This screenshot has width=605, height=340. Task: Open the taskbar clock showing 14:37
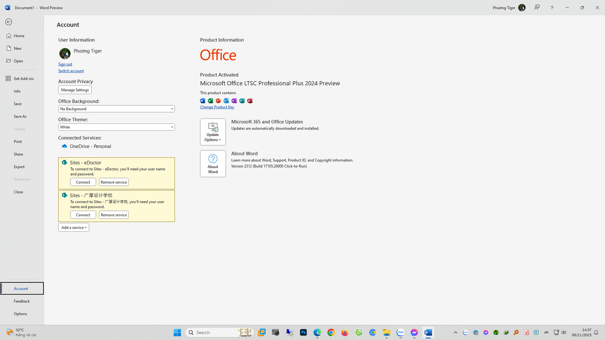pyautogui.click(x=582, y=332)
